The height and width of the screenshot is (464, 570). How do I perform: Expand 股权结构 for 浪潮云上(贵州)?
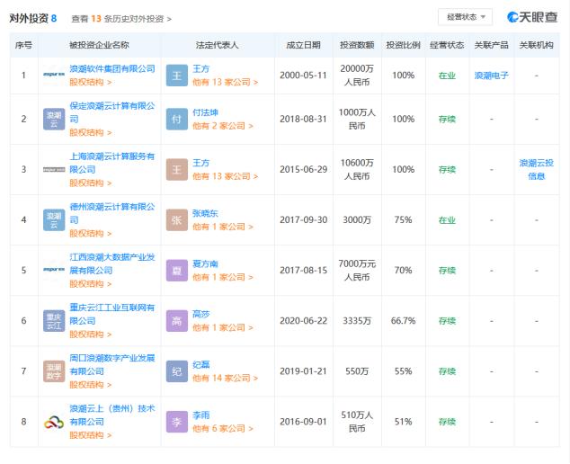[x=91, y=435]
